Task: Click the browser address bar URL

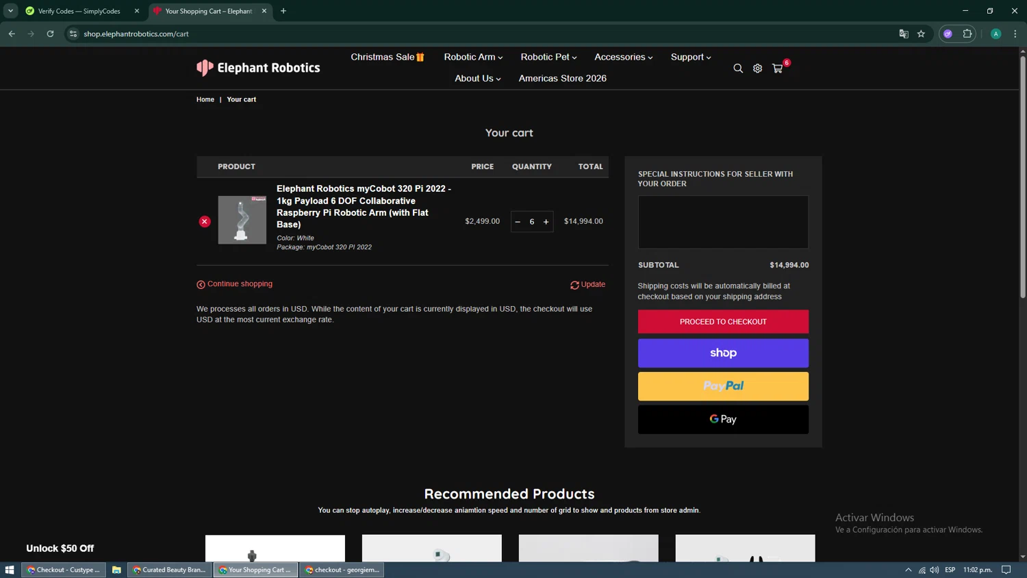Action: tap(136, 34)
